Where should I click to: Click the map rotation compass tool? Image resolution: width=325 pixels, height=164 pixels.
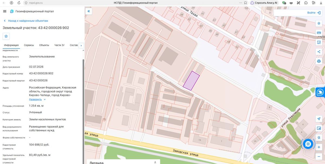(319, 138)
